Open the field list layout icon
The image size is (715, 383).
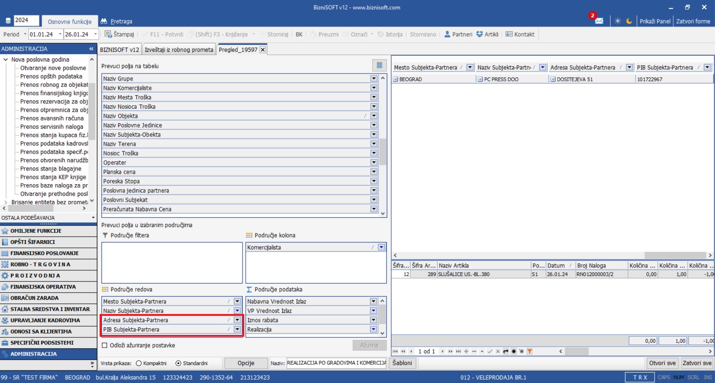point(379,65)
